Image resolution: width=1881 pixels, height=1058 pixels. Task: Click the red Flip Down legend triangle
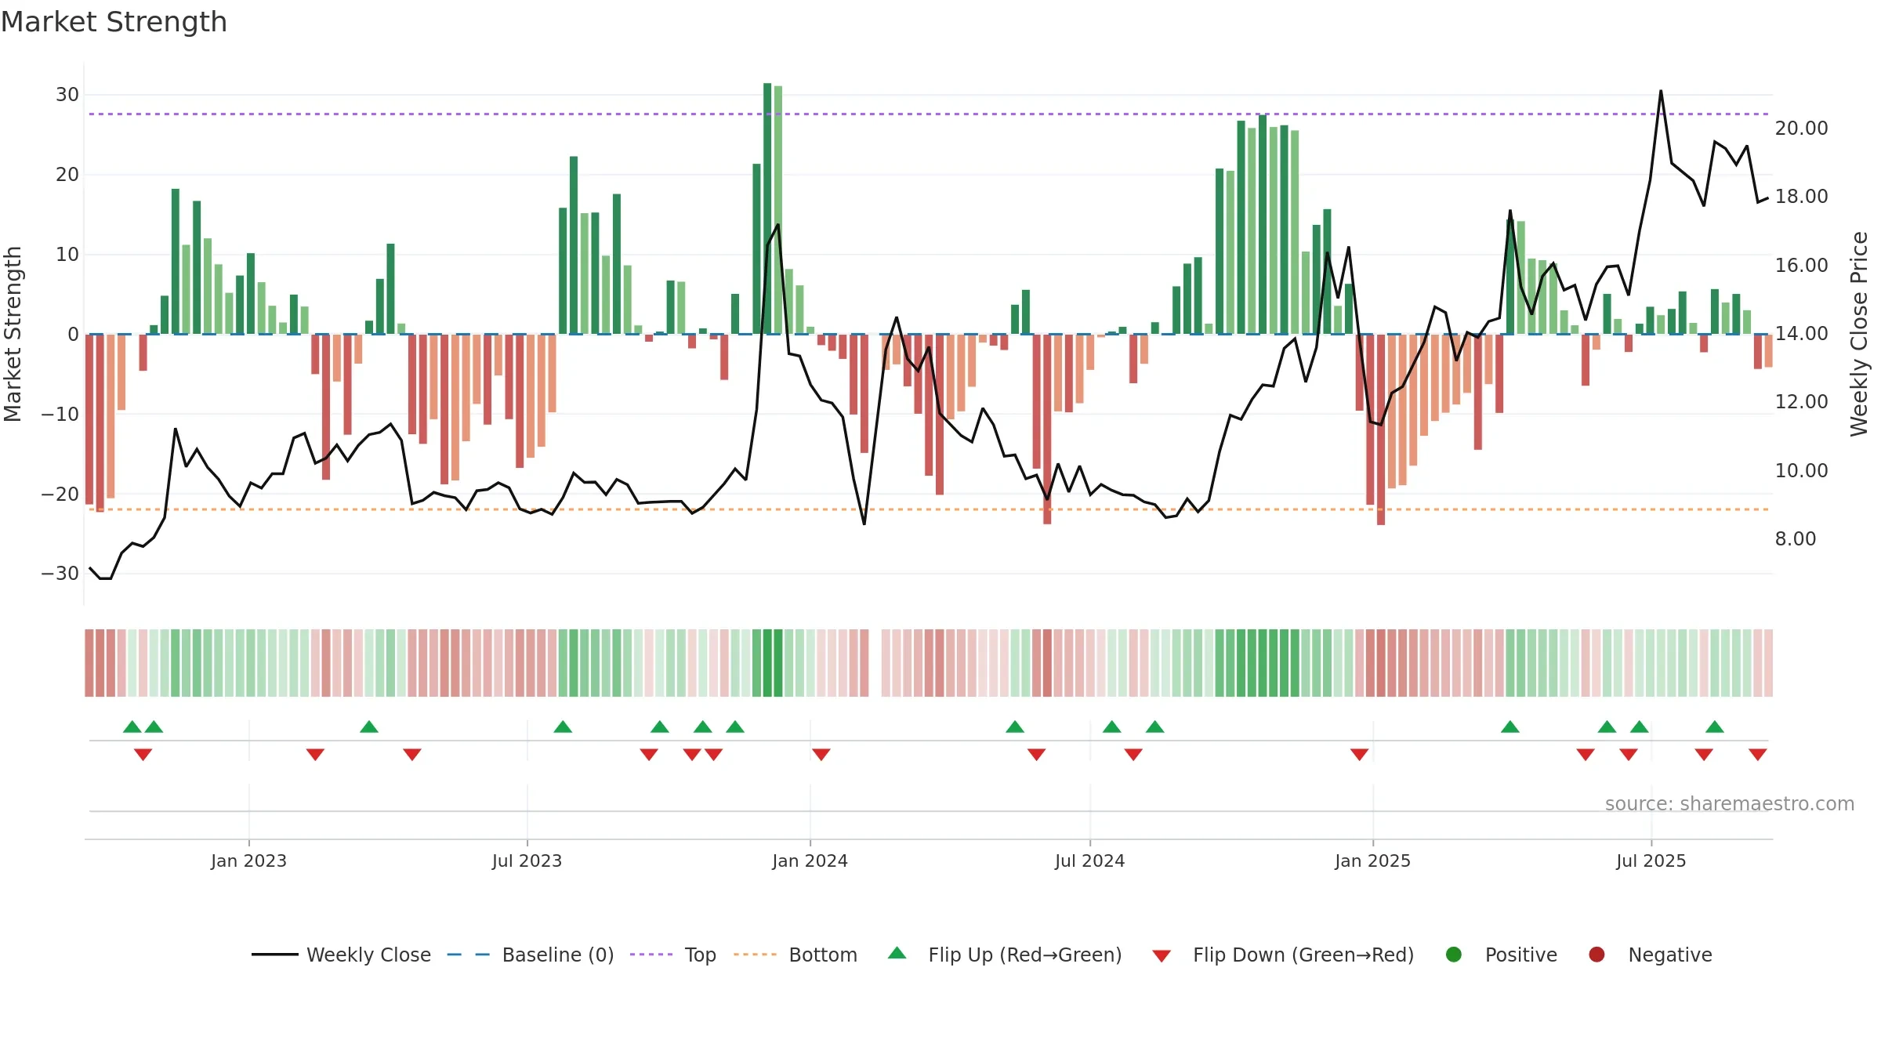click(x=1162, y=956)
